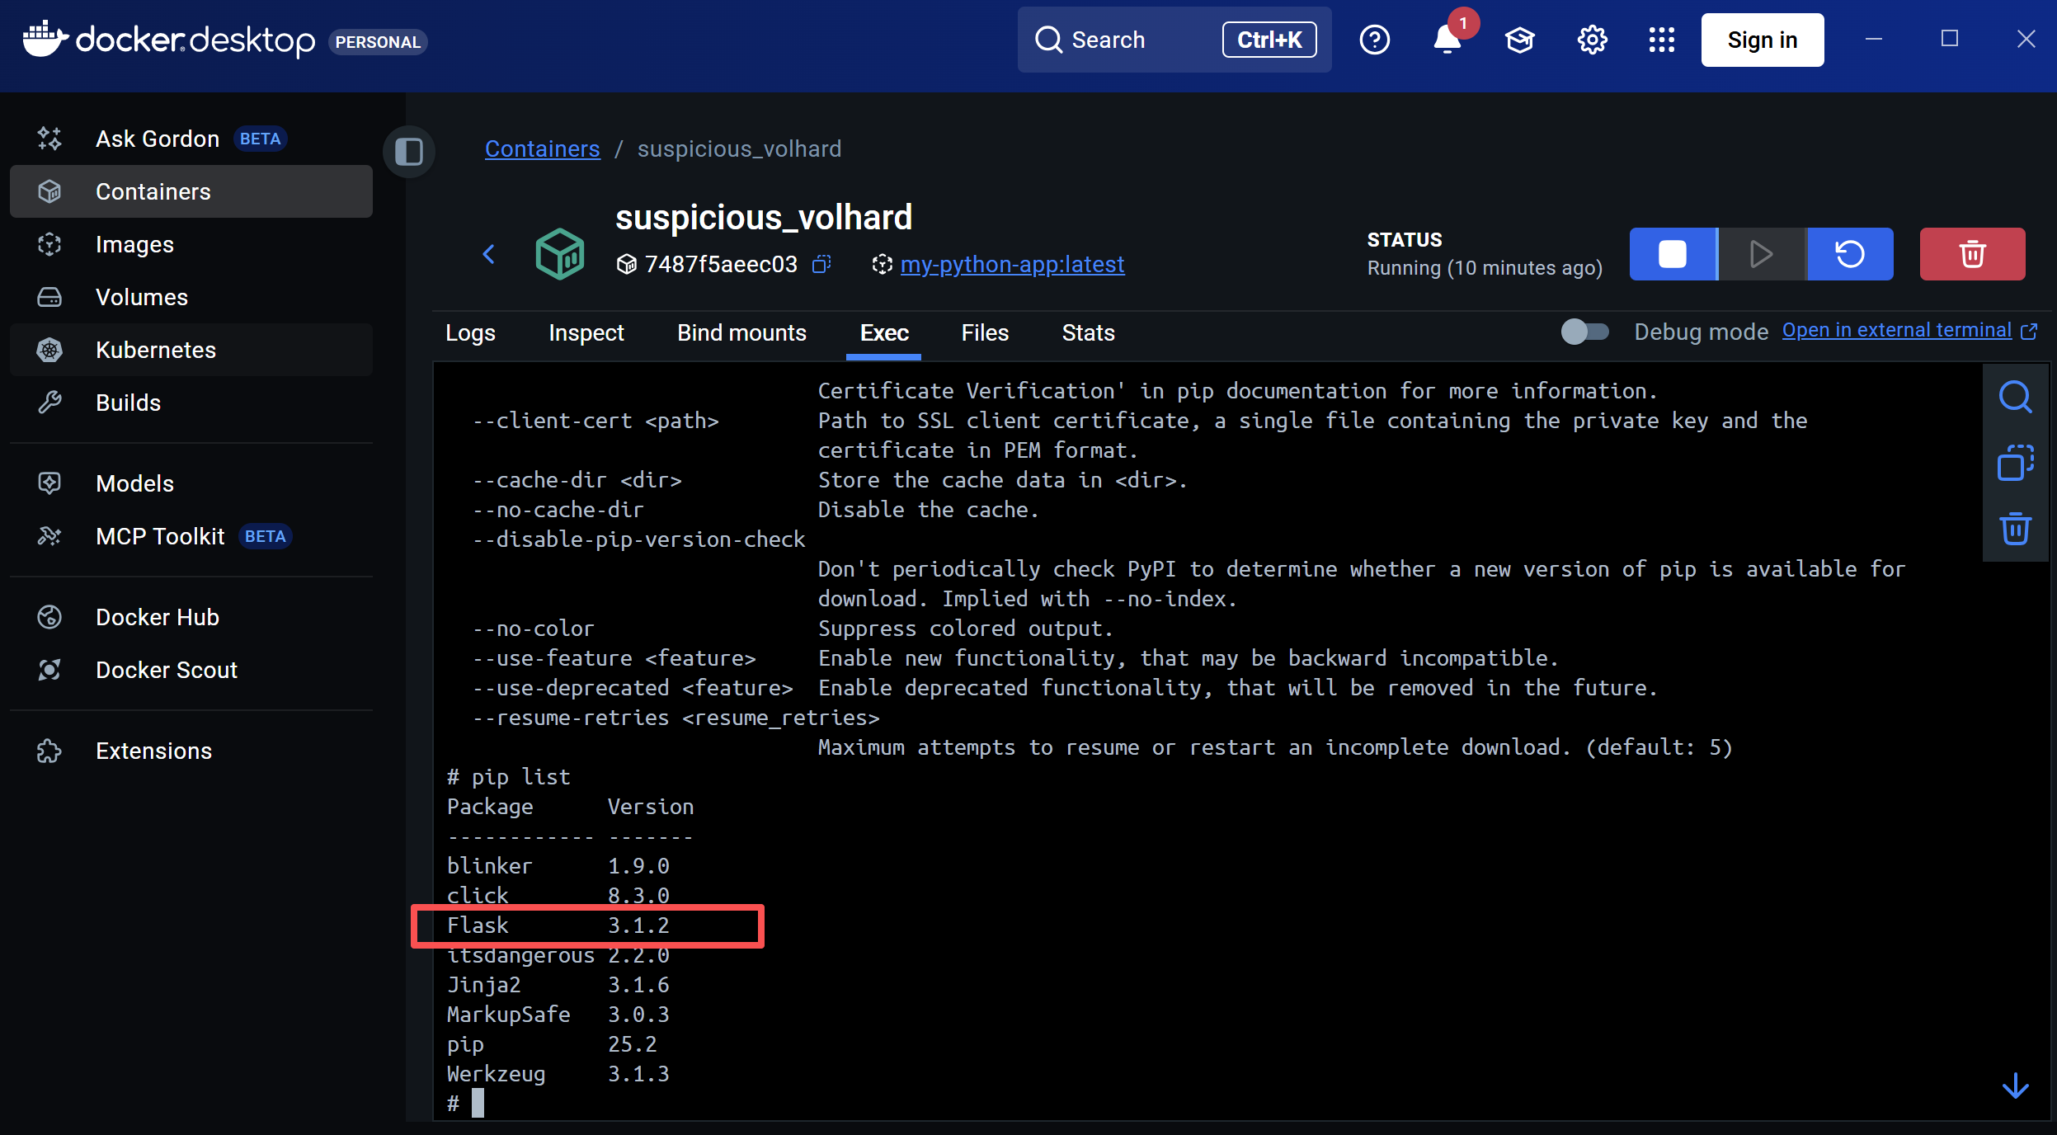Screen dimensions: 2057x1135
Task: Open the Learning center icon
Action: point(1519,40)
